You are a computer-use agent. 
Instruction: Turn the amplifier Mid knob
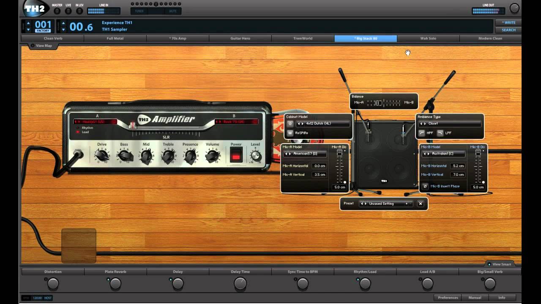pos(146,156)
